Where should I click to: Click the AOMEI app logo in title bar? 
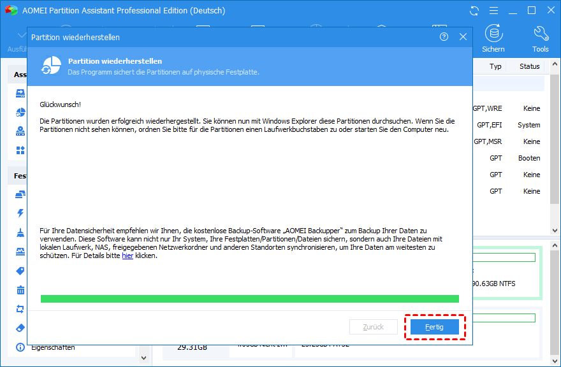pyautogui.click(x=11, y=10)
